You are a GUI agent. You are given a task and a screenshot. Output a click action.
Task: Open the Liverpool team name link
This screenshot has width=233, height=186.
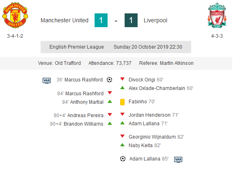pyautogui.click(x=155, y=21)
